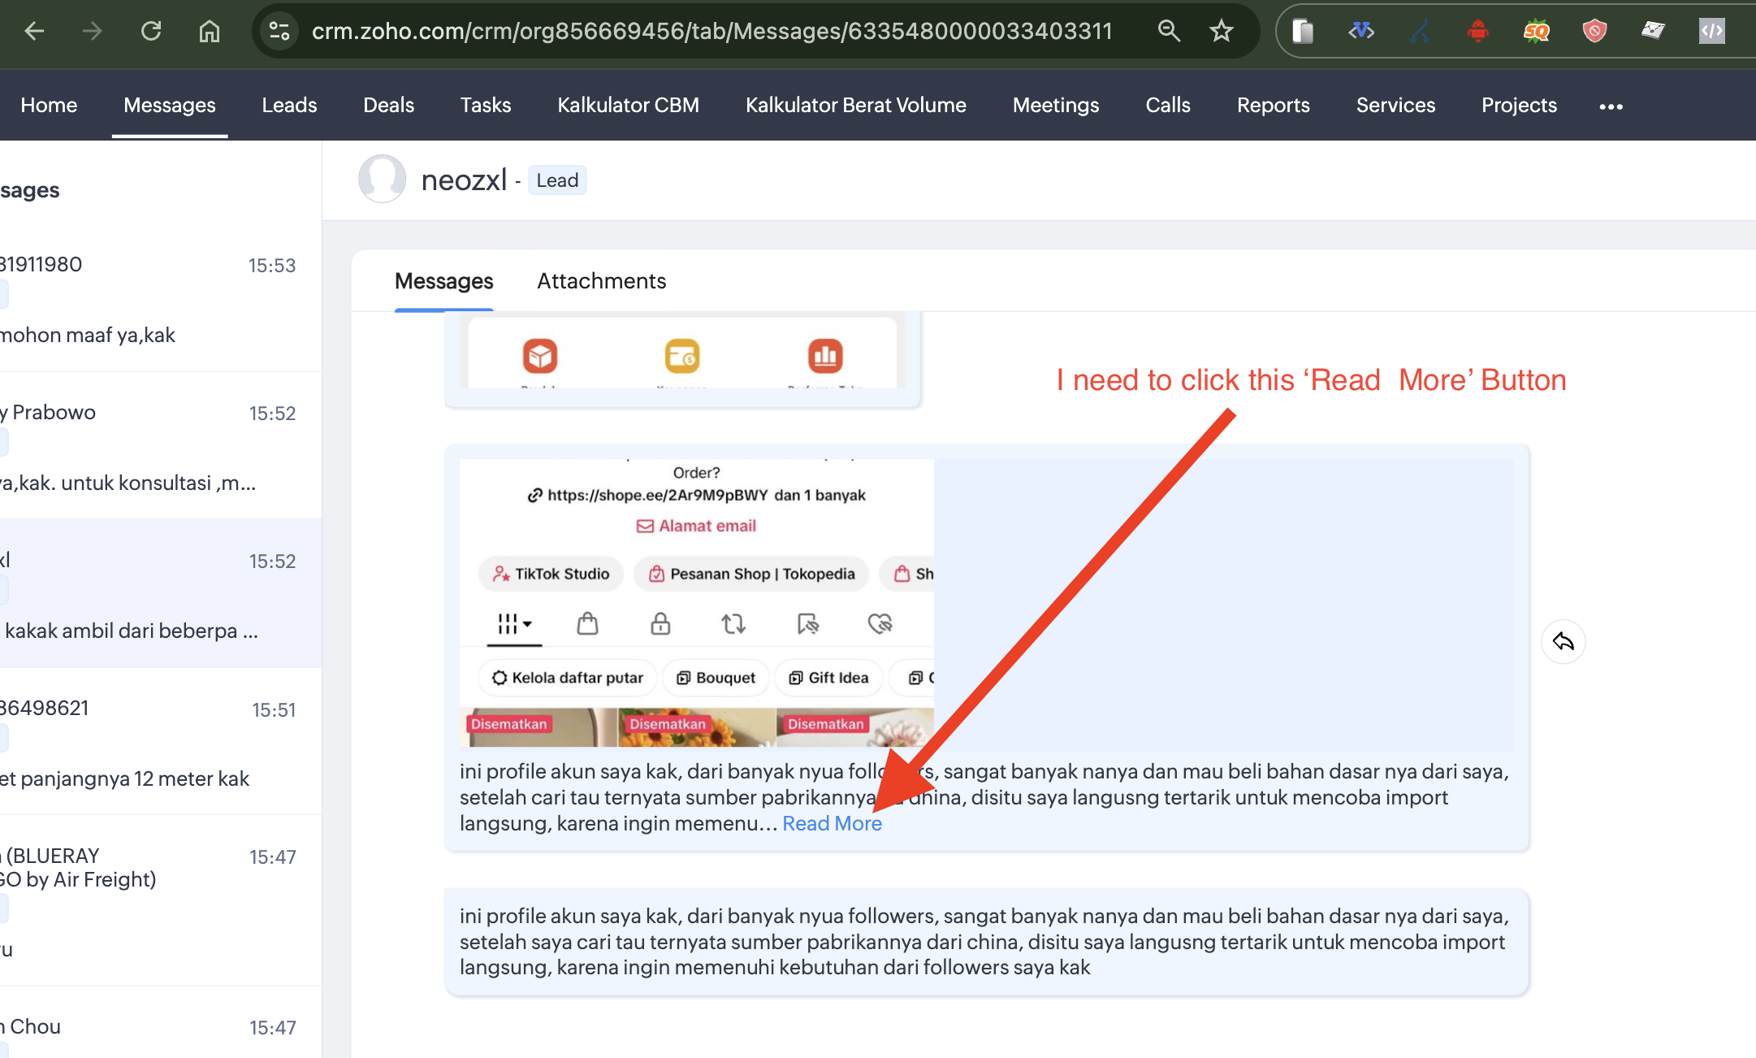Expand the more modules ellipsis menu
The height and width of the screenshot is (1058, 1756).
coord(1611,106)
